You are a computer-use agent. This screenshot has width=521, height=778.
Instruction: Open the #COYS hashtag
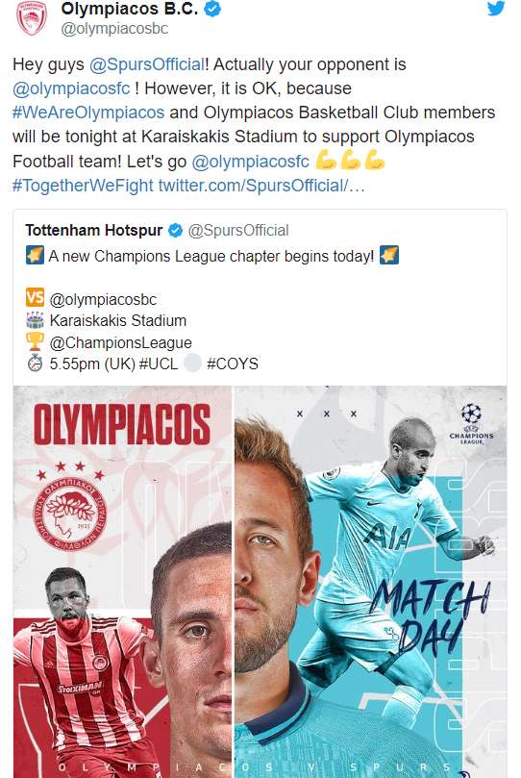(233, 364)
